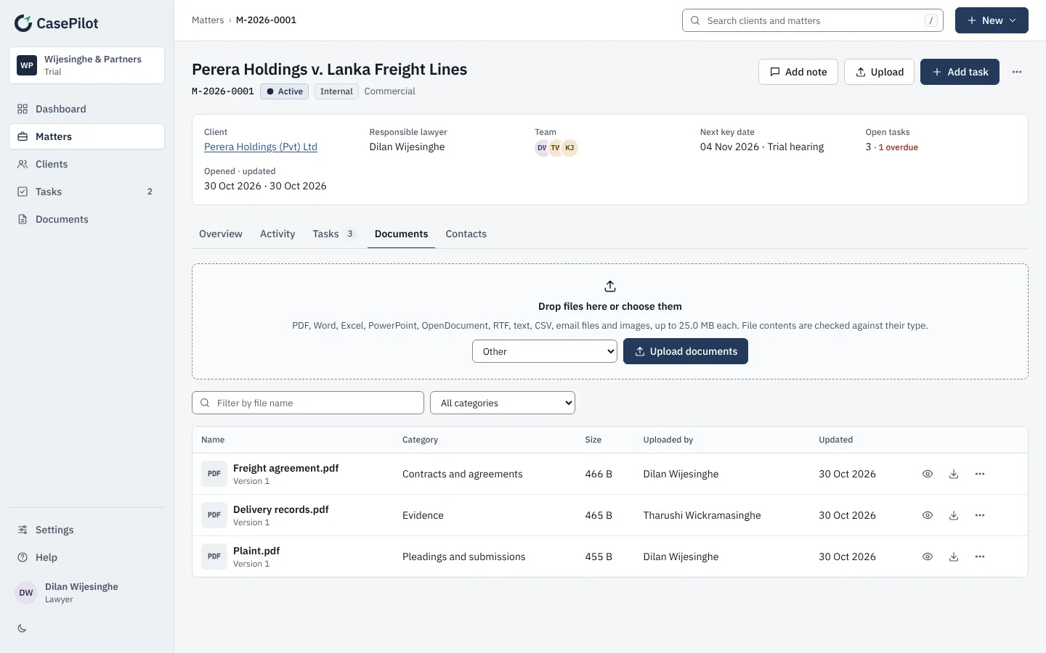Open Dilan Wijesinghe user profile menu
The image size is (1046, 653).
pos(87,593)
